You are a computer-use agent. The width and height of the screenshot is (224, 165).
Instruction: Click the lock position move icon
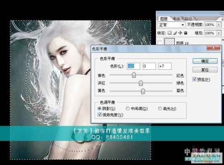point(180,33)
